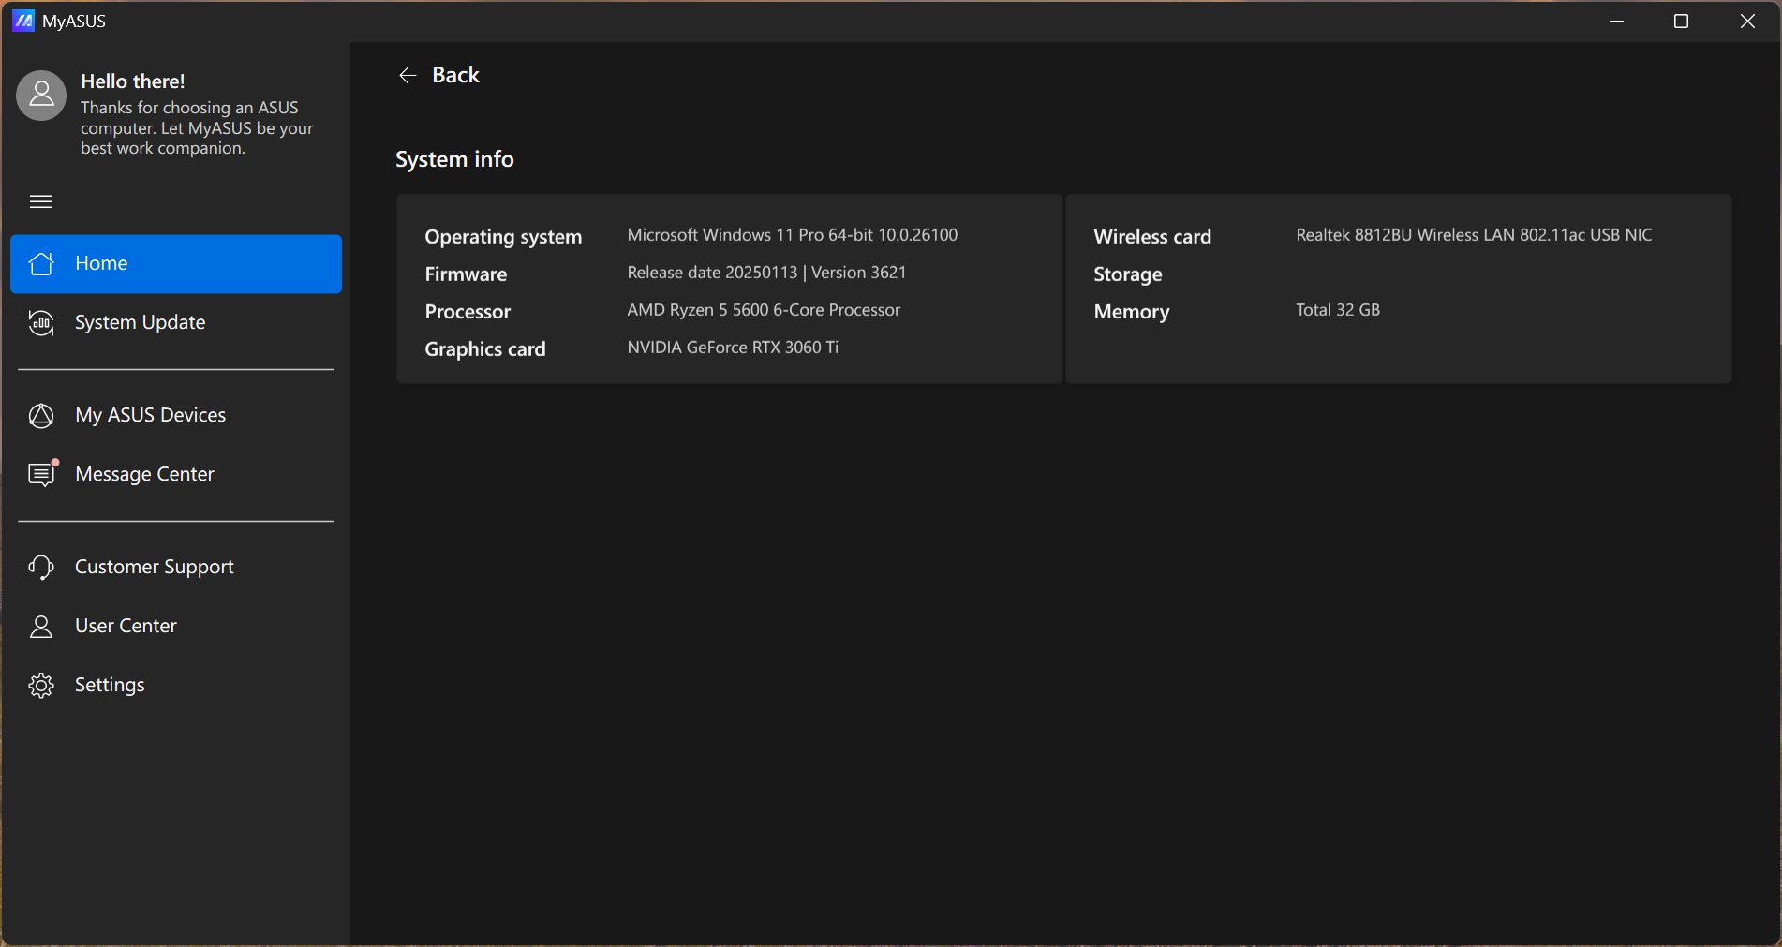
Task: Click the Customer Support headset icon
Action: [x=41, y=568]
